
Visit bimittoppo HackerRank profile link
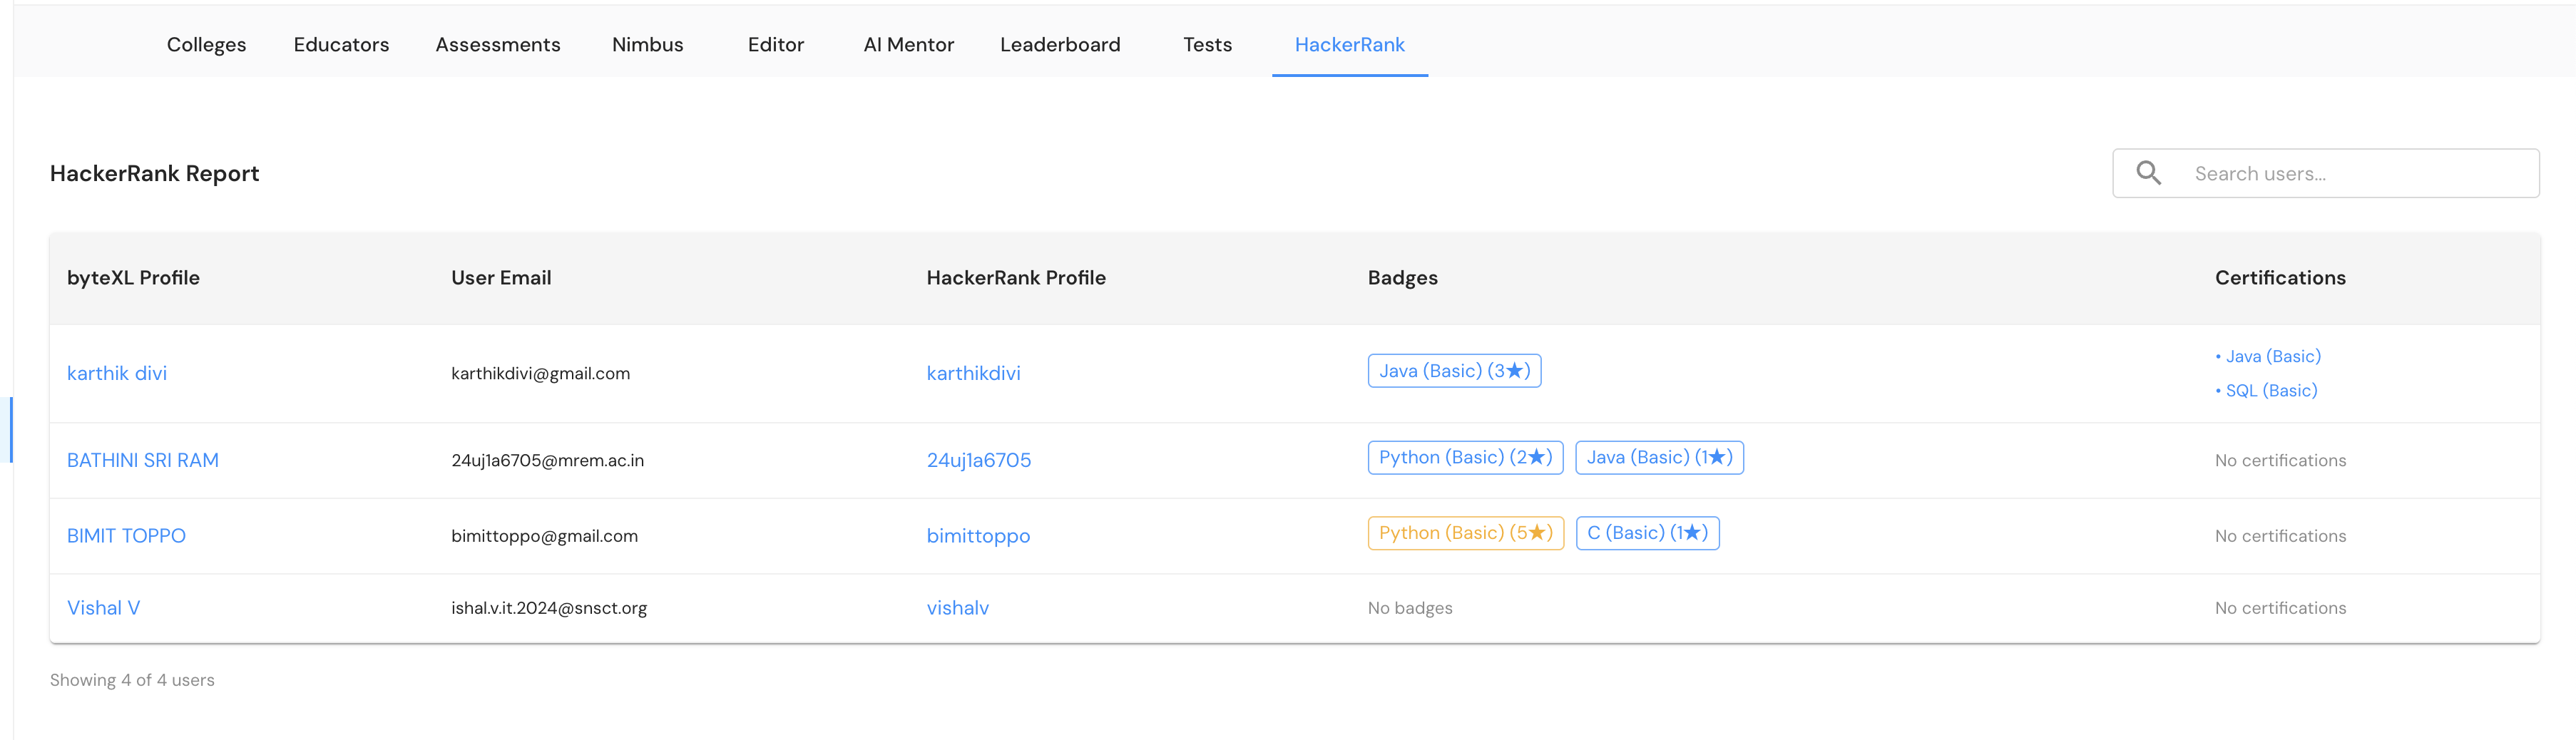click(x=977, y=536)
